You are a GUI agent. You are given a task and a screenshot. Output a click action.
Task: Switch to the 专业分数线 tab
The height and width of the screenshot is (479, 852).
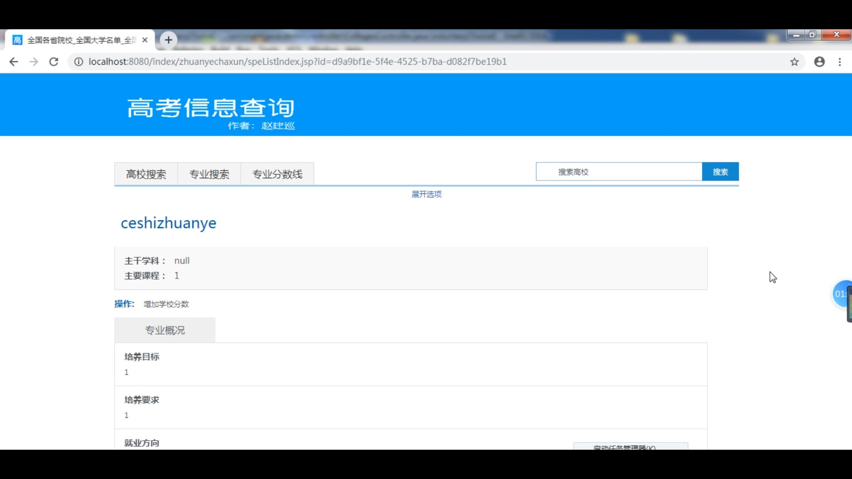277,174
